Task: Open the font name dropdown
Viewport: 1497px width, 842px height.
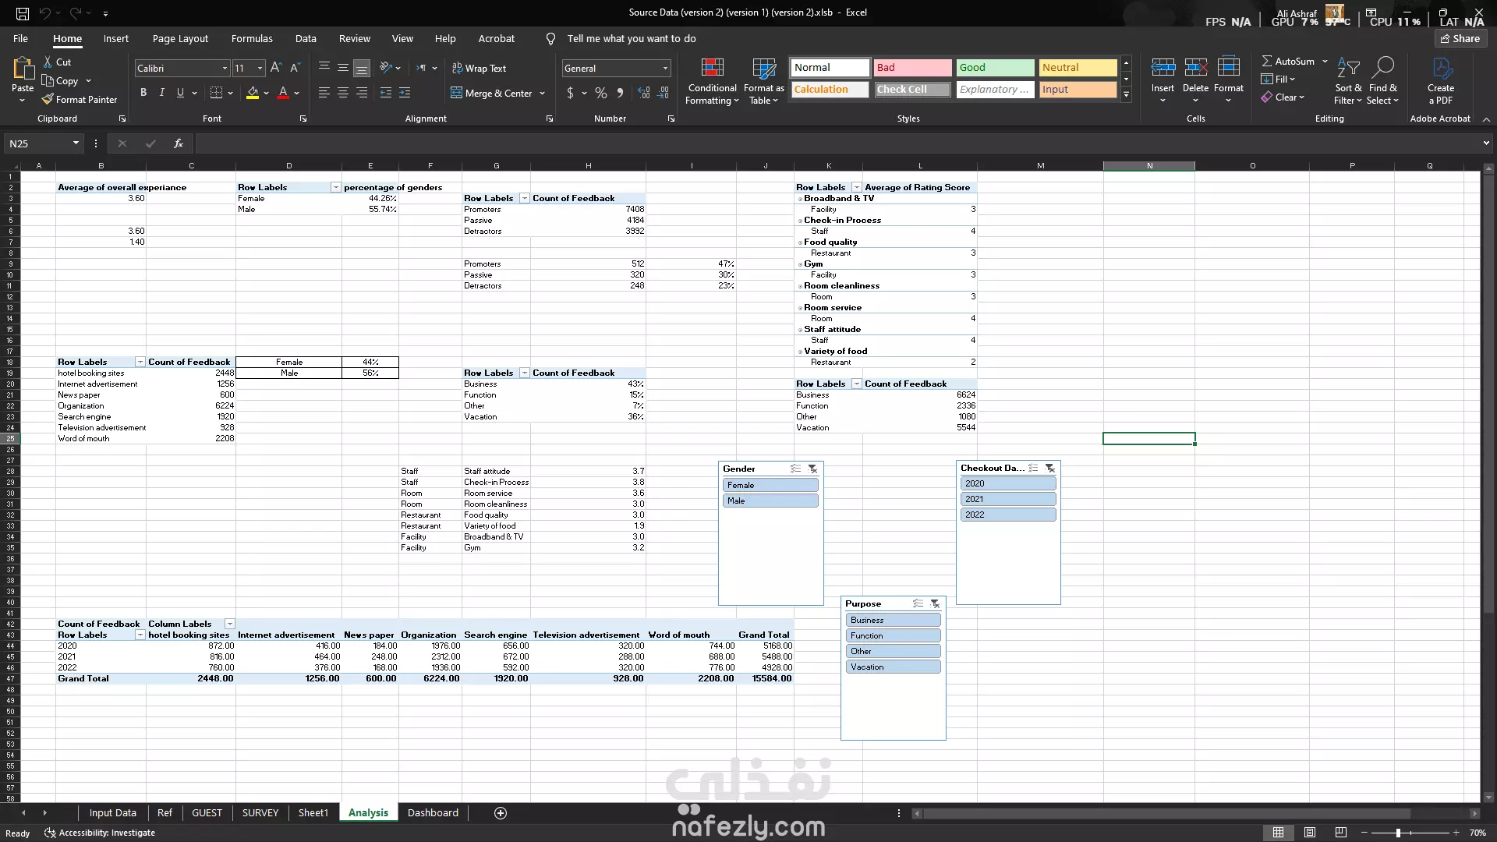Action: (x=225, y=69)
